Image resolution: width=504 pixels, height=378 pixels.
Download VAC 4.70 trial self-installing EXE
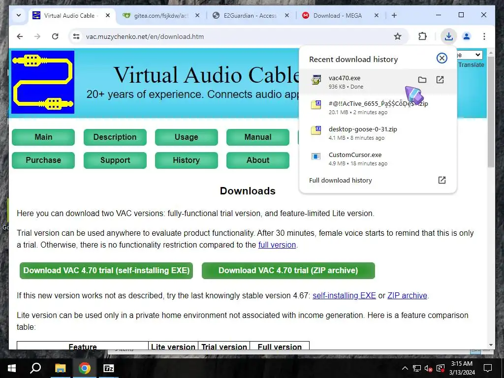(106, 270)
